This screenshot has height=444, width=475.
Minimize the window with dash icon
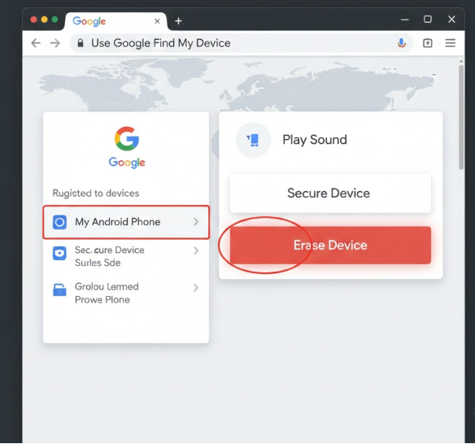tap(405, 20)
